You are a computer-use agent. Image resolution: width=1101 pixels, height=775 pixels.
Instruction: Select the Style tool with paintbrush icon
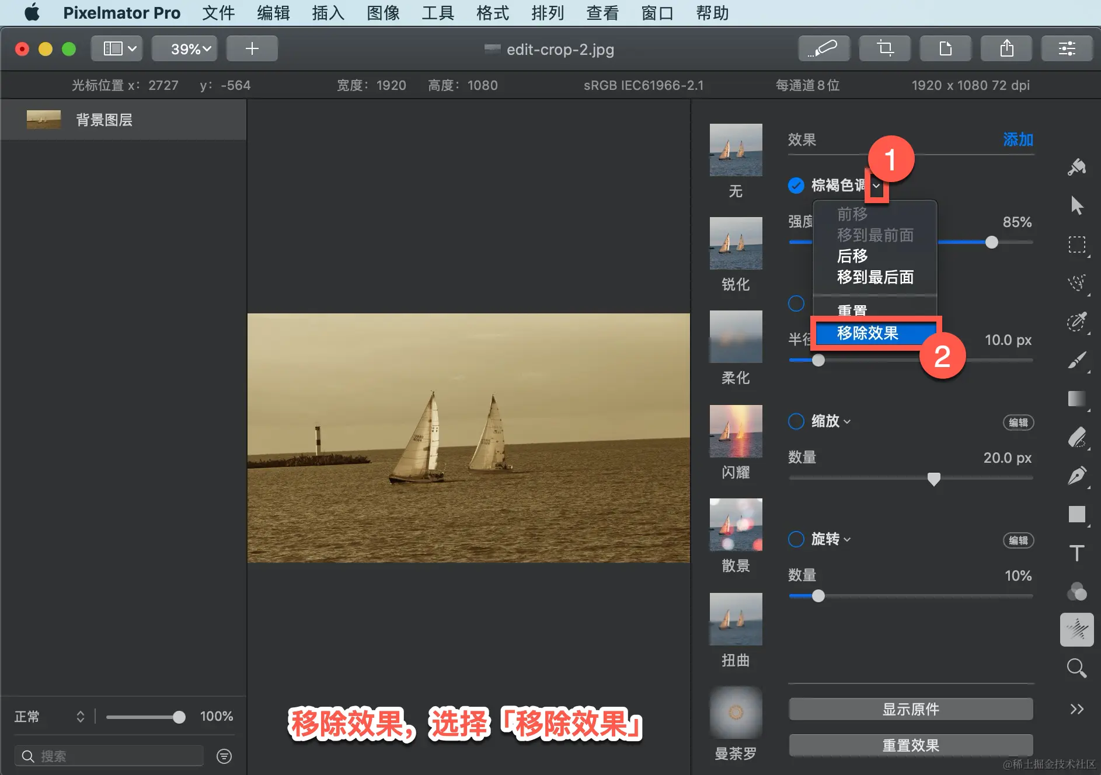pyautogui.click(x=1076, y=167)
